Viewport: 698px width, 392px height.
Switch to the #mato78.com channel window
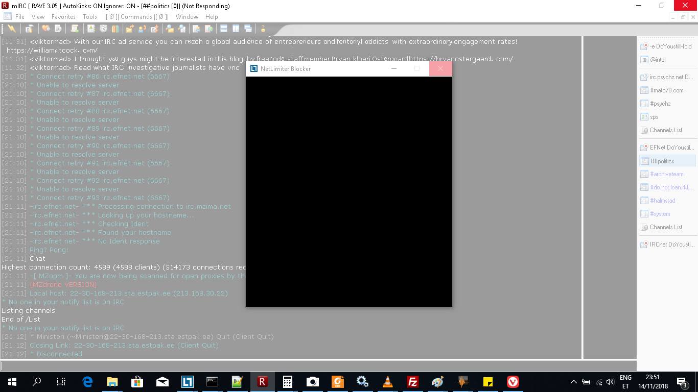tap(667, 90)
